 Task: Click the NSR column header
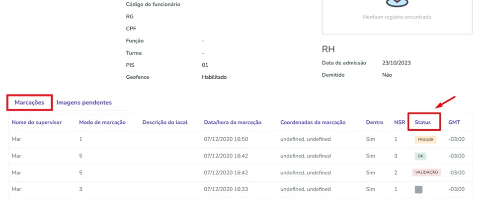click(x=400, y=122)
